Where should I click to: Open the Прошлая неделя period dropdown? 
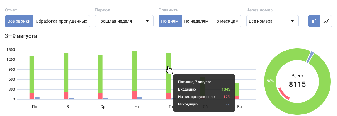pyautogui.click(x=124, y=21)
